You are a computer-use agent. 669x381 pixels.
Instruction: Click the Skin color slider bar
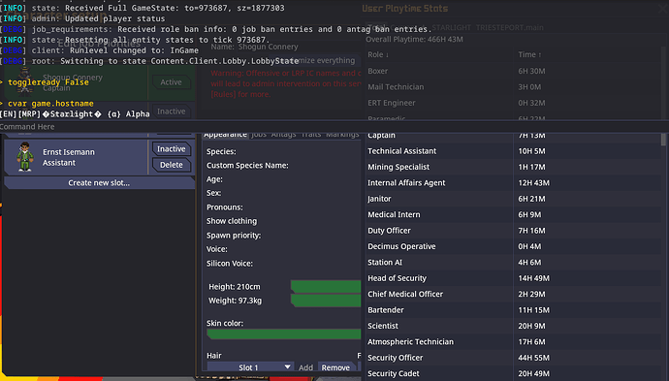point(284,334)
